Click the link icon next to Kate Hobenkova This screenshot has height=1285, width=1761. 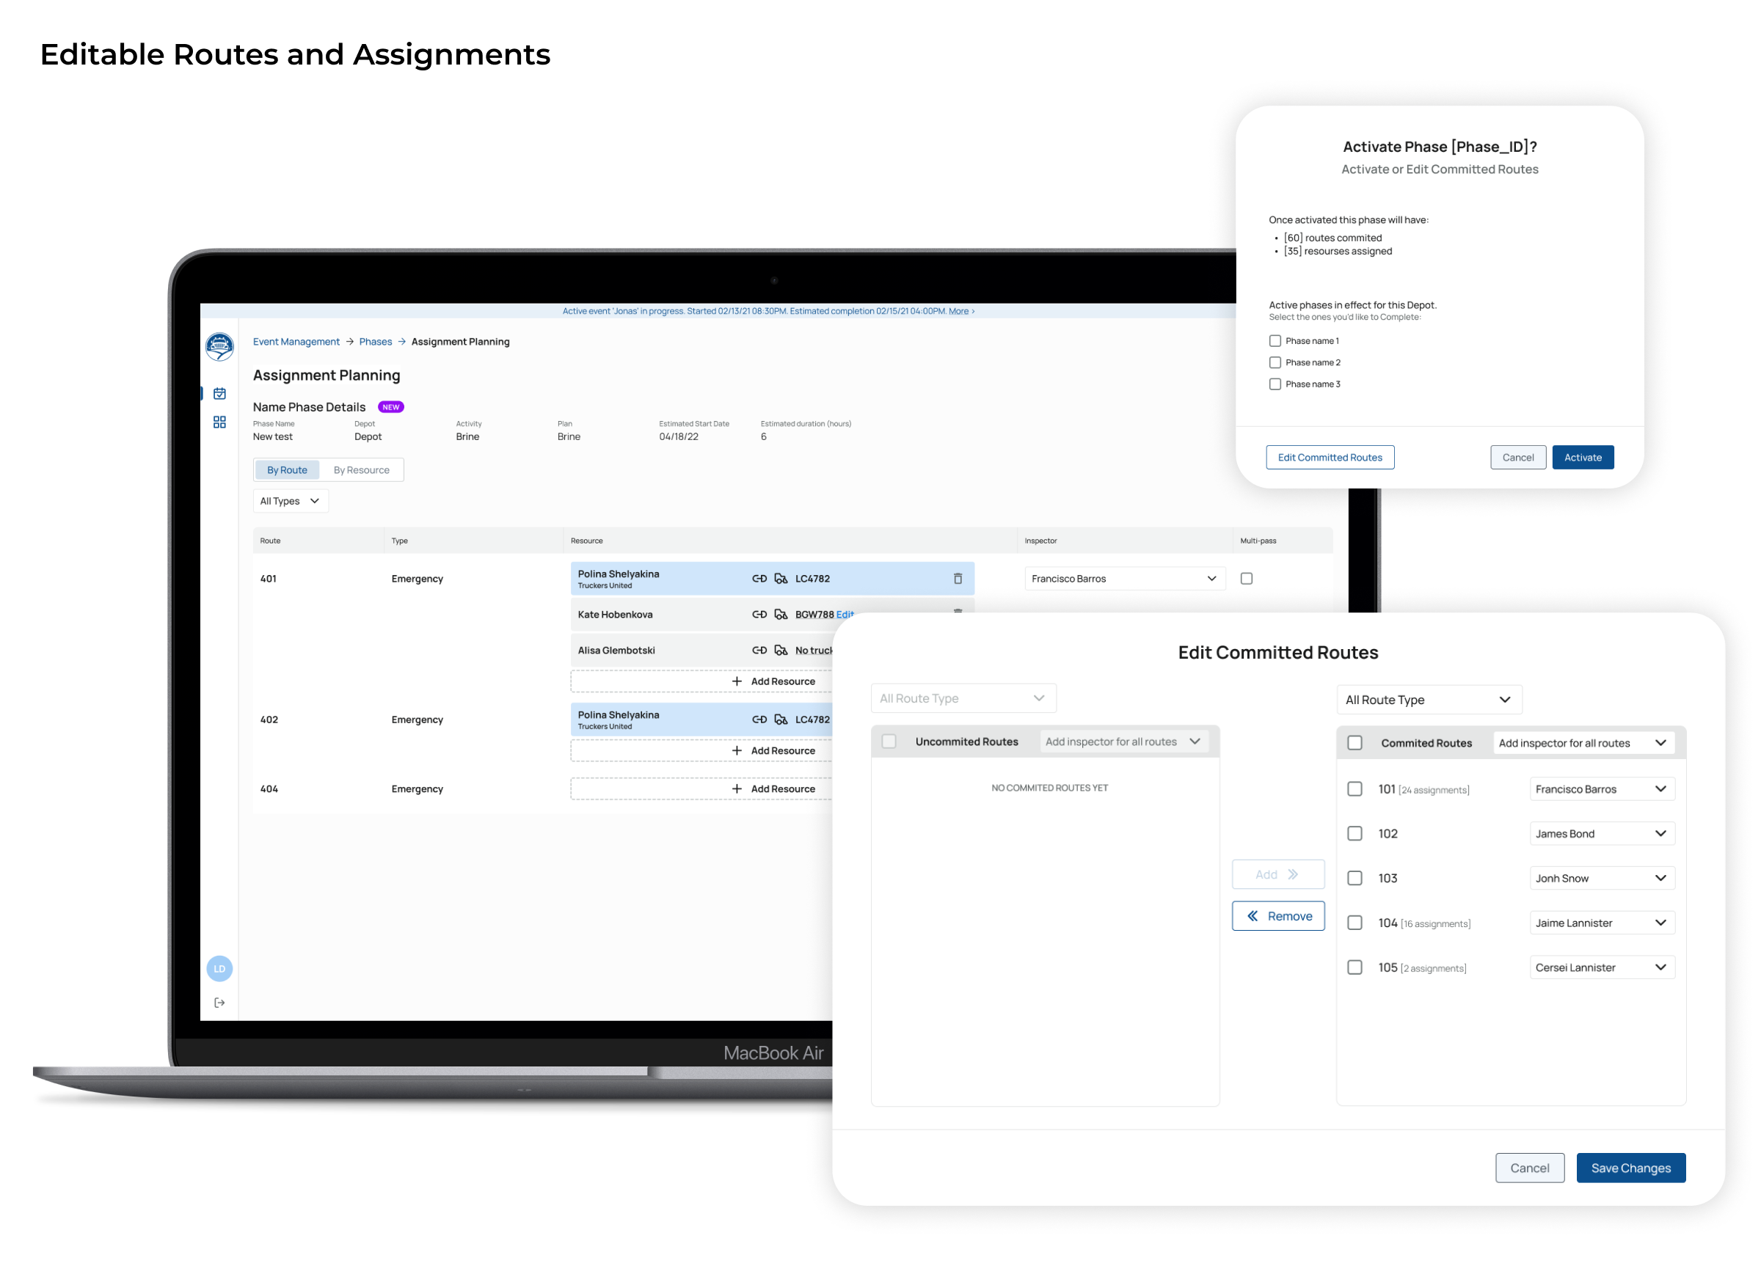(760, 615)
